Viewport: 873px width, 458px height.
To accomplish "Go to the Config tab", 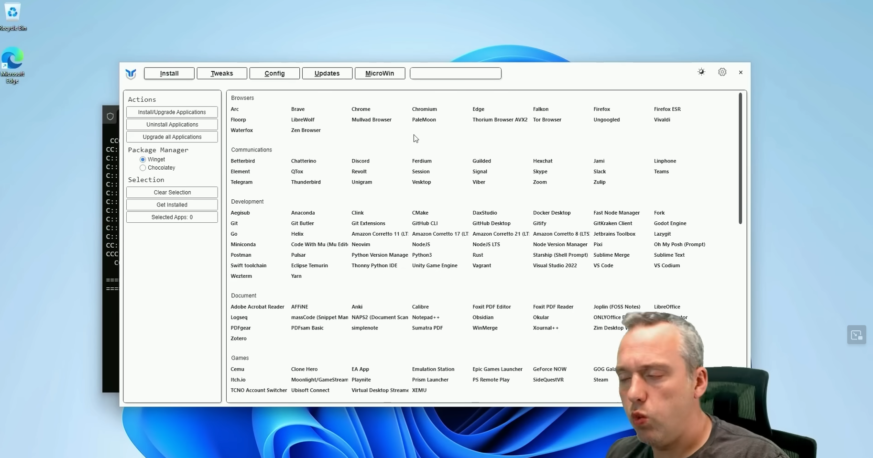I will 274,73.
